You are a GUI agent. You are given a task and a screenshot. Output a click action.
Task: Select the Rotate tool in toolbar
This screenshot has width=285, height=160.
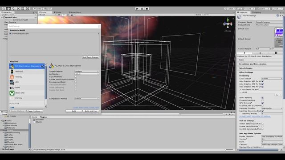coord(13,8)
